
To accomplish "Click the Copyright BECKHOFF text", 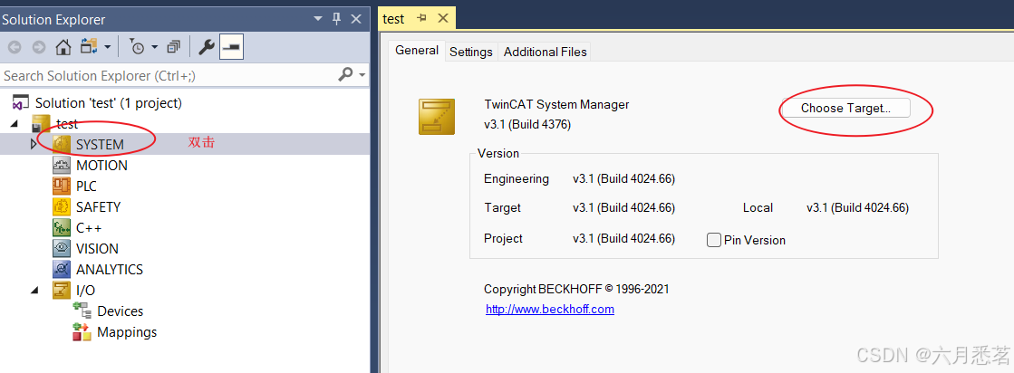I will click(577, 289).
